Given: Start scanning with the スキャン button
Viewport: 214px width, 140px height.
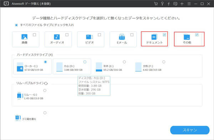Looking at the screenshot, I should (x=190, y=130).
